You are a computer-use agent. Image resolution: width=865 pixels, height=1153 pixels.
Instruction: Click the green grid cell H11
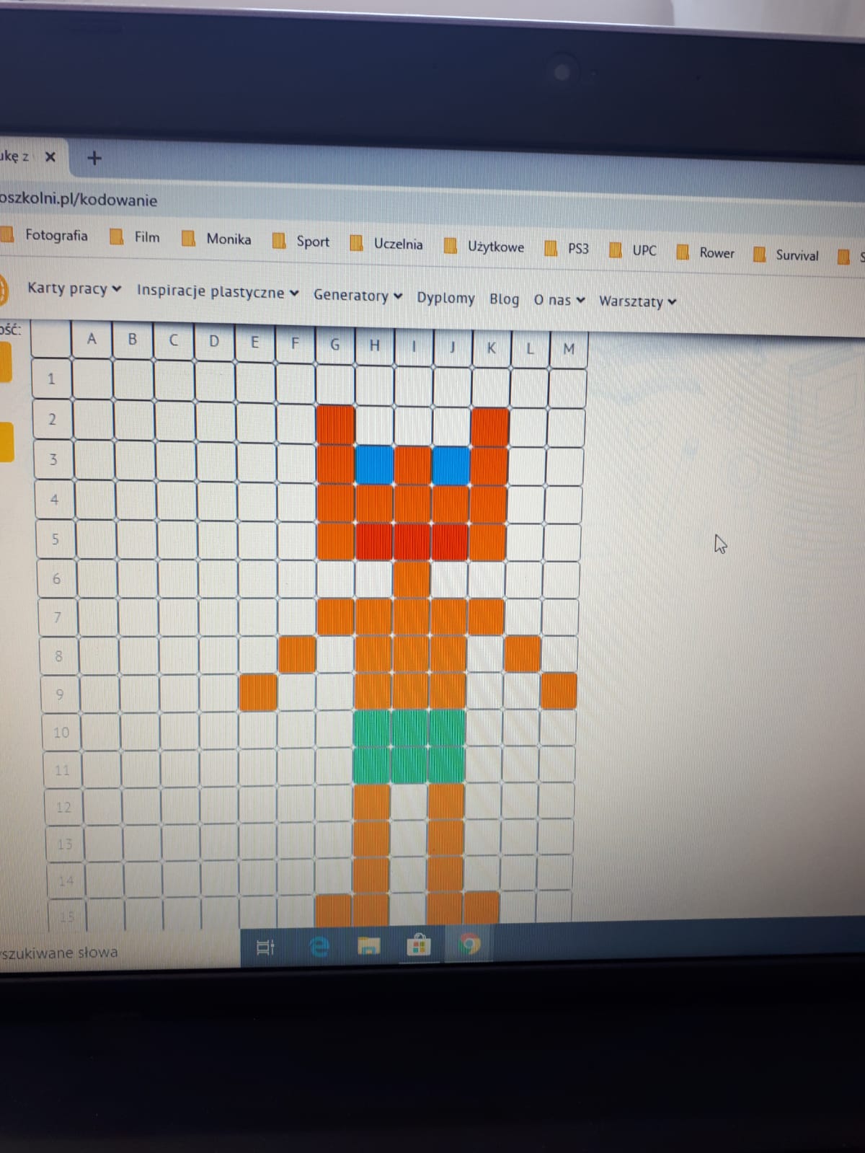click(x=372, y=765)
